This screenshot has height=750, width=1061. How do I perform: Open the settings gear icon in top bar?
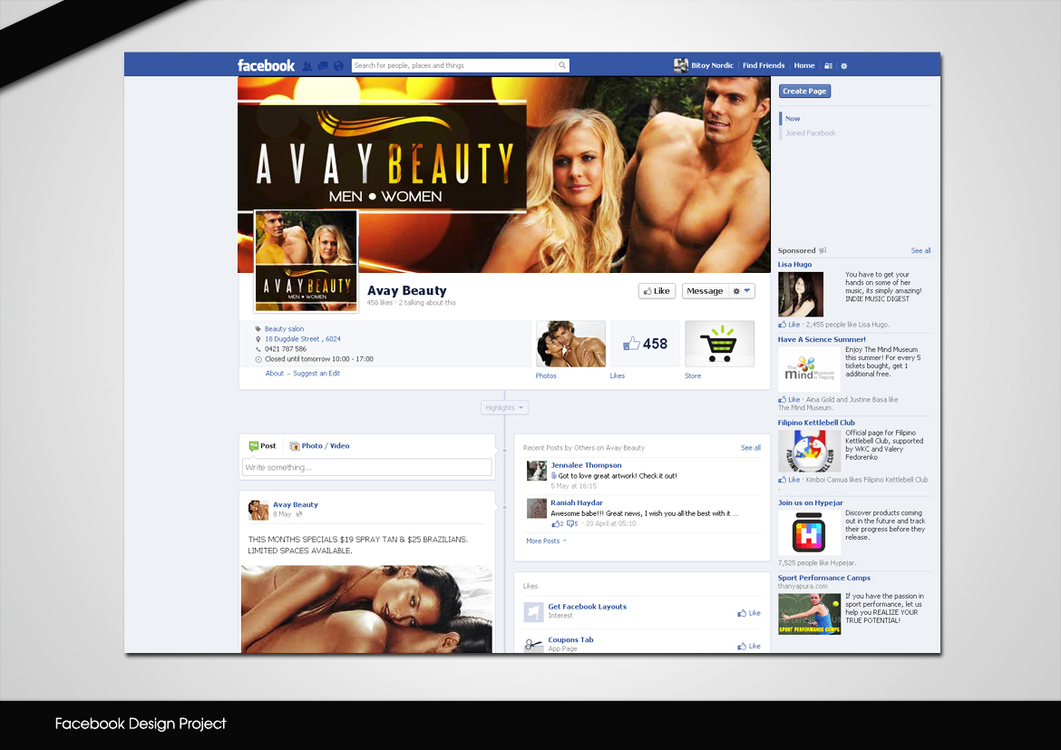coord(844,65)
